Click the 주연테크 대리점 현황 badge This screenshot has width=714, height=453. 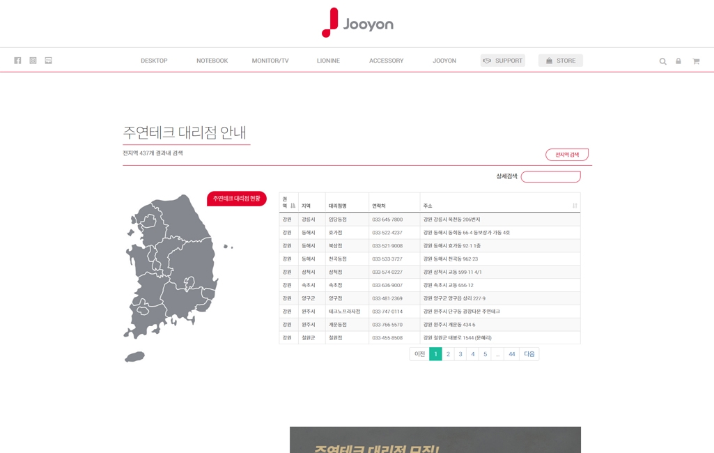click(236, 199)
